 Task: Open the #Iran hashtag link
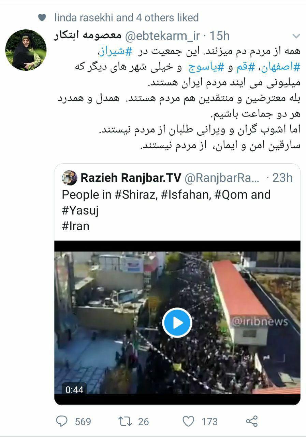point(75,226)
